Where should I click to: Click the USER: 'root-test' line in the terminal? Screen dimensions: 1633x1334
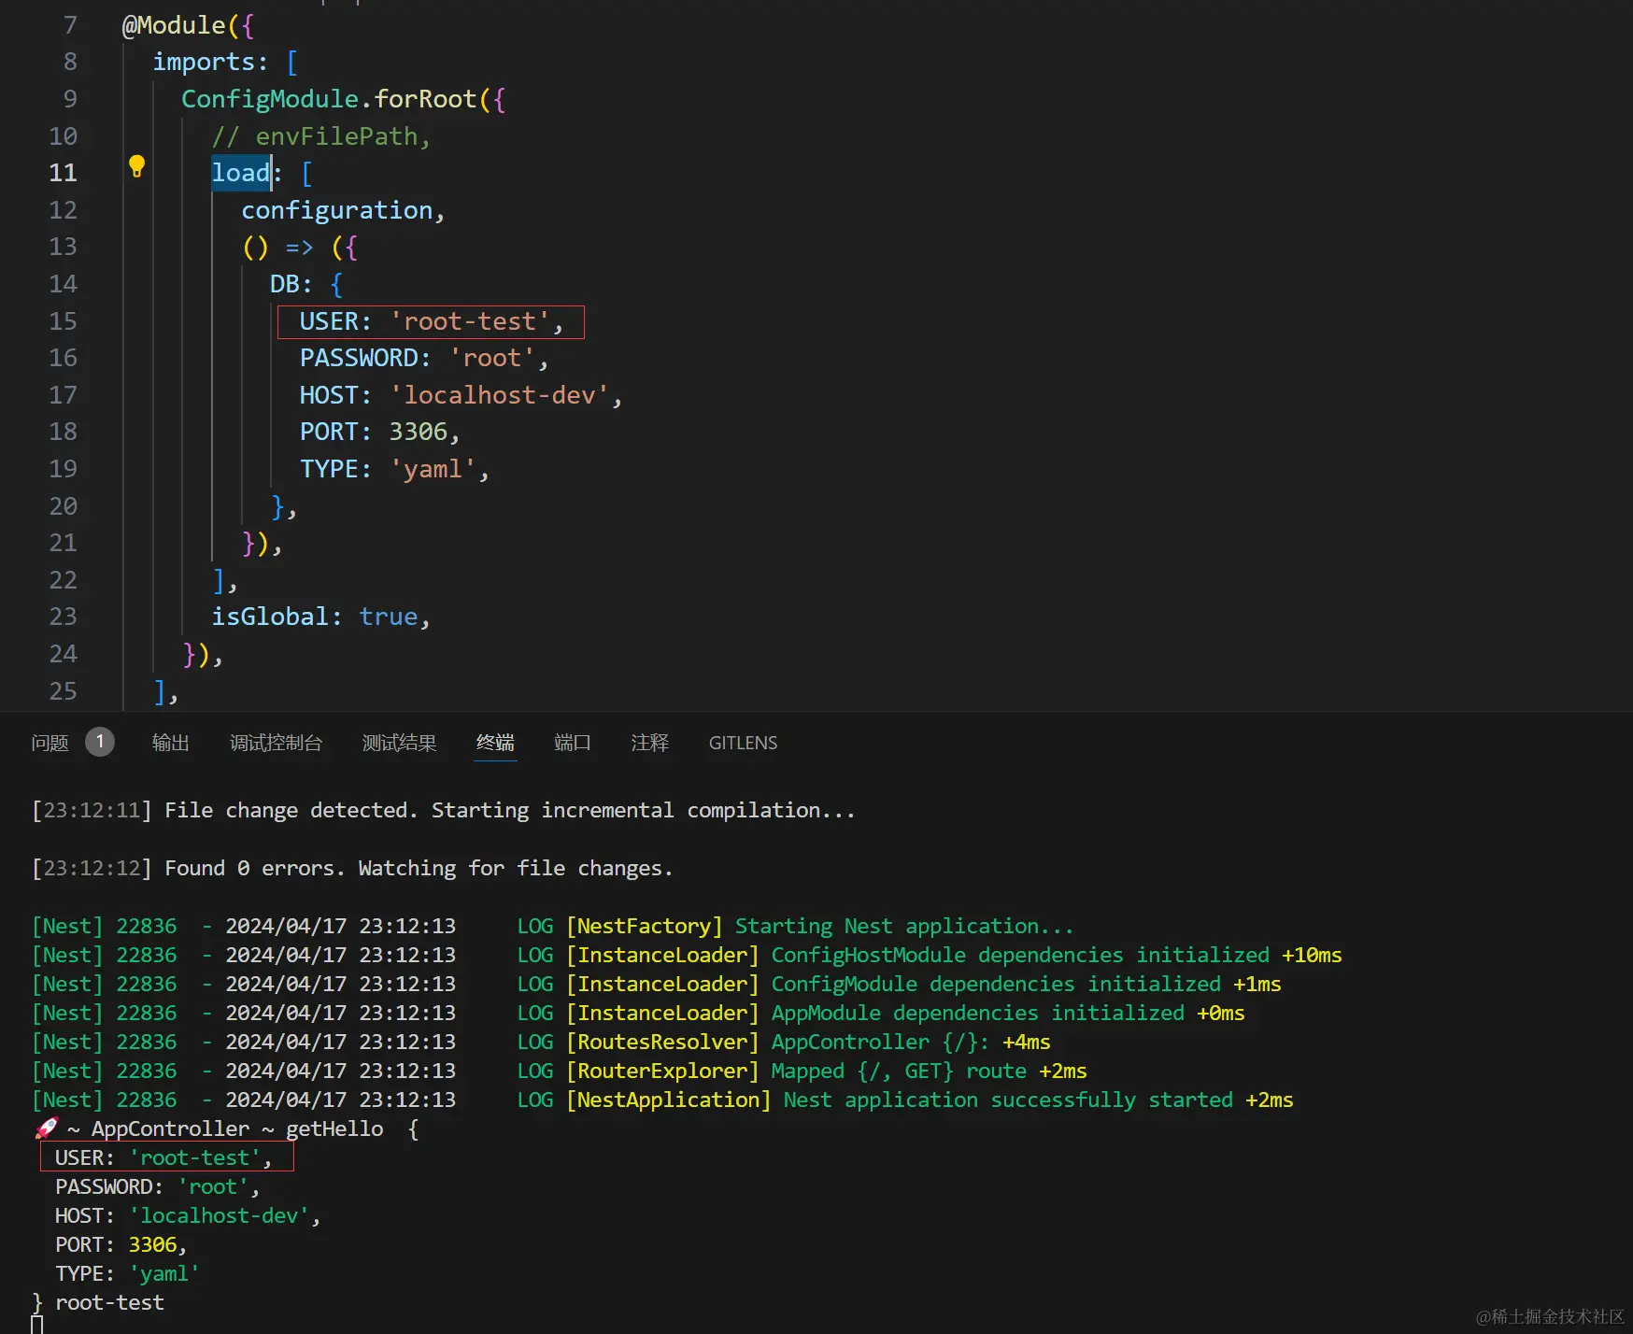point(163,1157)
